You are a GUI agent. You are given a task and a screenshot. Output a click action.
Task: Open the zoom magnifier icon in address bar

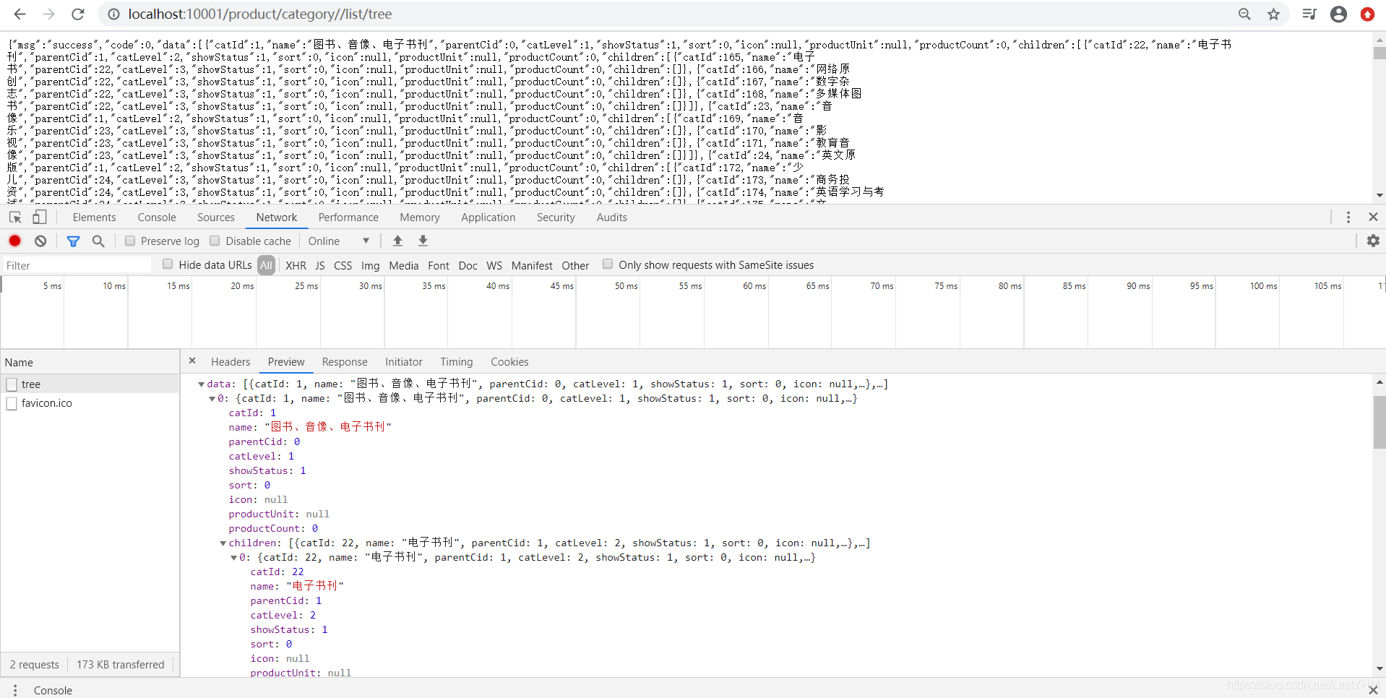[1244, 14]
